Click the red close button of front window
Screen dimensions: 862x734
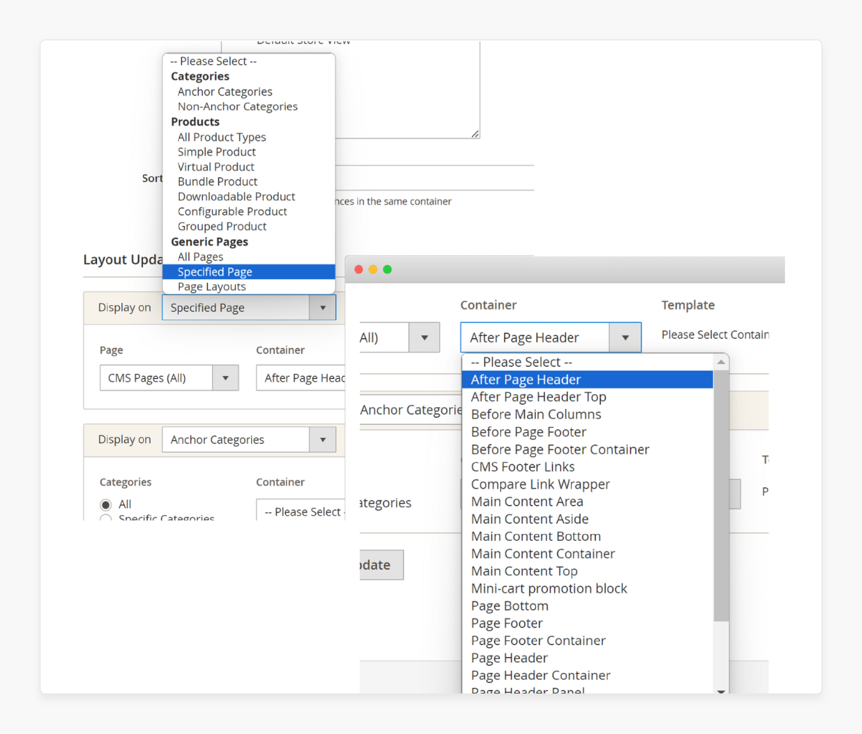click(359, 269)
